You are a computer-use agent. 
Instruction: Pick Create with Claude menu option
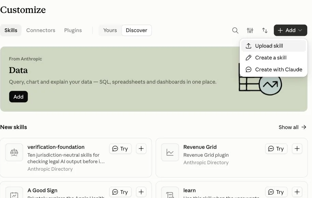[273, 70]
